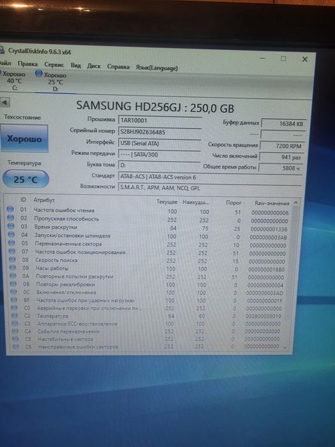Click the SAMSUNG HD256GJ : 250,0 GB title
The height and width of the screenshot is (447, 335).
click(155, 107)
